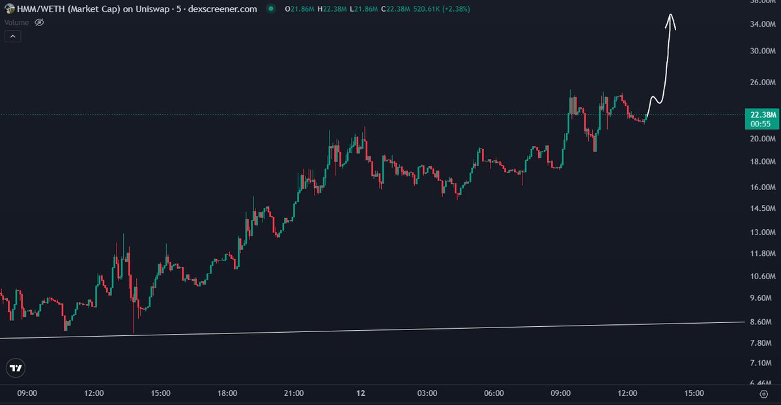The image size is (781, 405).
Task: Click the HMM token icon in the title
Action: pos(10,8)
